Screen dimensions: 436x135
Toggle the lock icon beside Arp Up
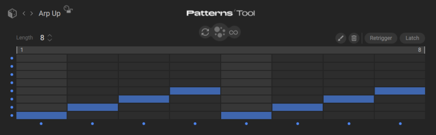click(68, 9)
